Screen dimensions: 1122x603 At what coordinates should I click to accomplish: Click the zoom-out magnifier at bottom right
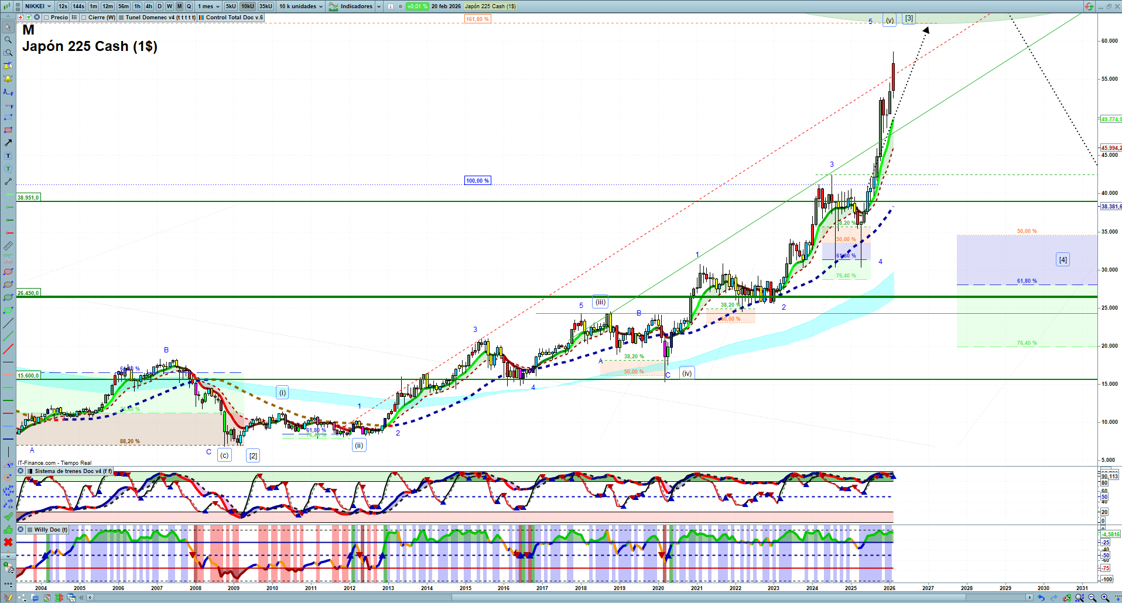(1092, 598)
